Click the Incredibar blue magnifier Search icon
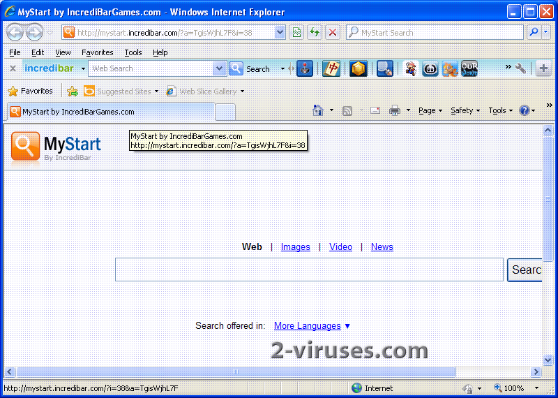Screen dimensions: 558x398 tap(236, 68)
